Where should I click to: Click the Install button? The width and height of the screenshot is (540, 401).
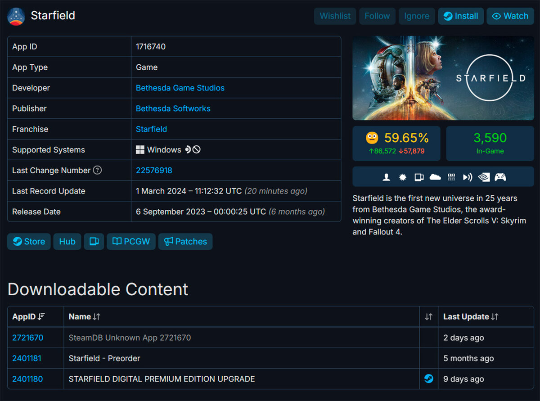click(x=461, y=16)
